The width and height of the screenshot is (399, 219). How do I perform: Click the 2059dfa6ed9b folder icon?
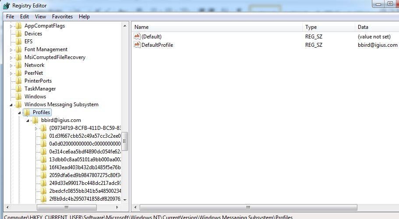click(x=44, y=176)
